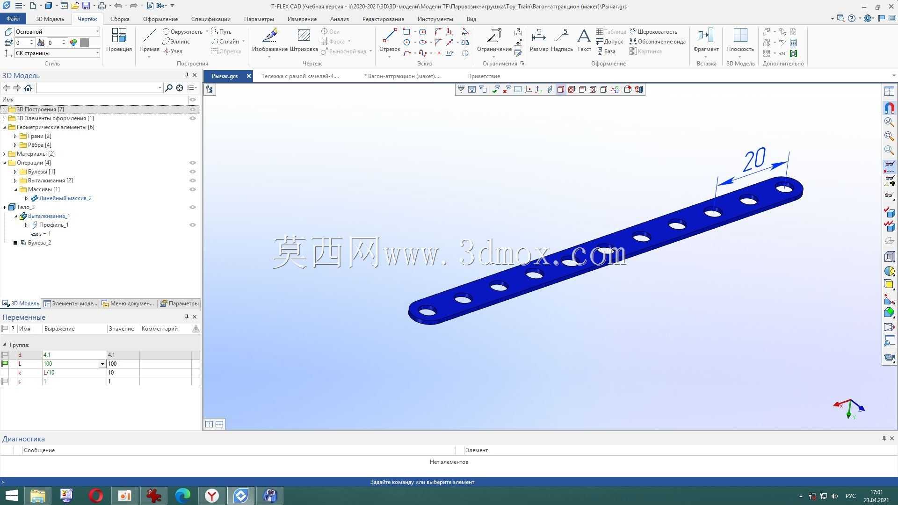This screenshot has width=898, height=505.
Task: Select the Отрезок segment tool
Action: (x=390, y=40)
